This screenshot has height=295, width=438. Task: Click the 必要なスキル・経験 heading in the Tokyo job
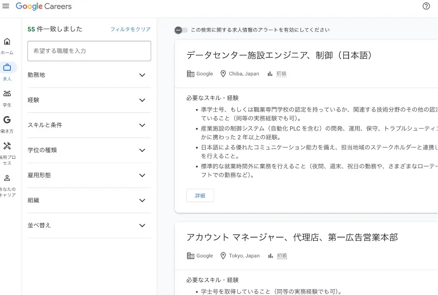pyautogui.click(x=212, y=280)
